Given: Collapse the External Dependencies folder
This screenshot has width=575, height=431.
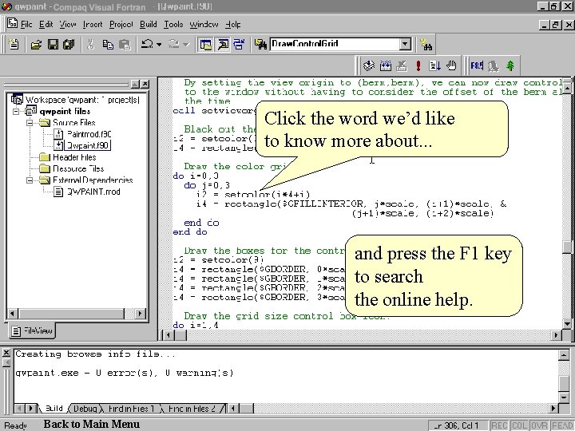Looking at the screenshot, I should click(x=30, y=180).
